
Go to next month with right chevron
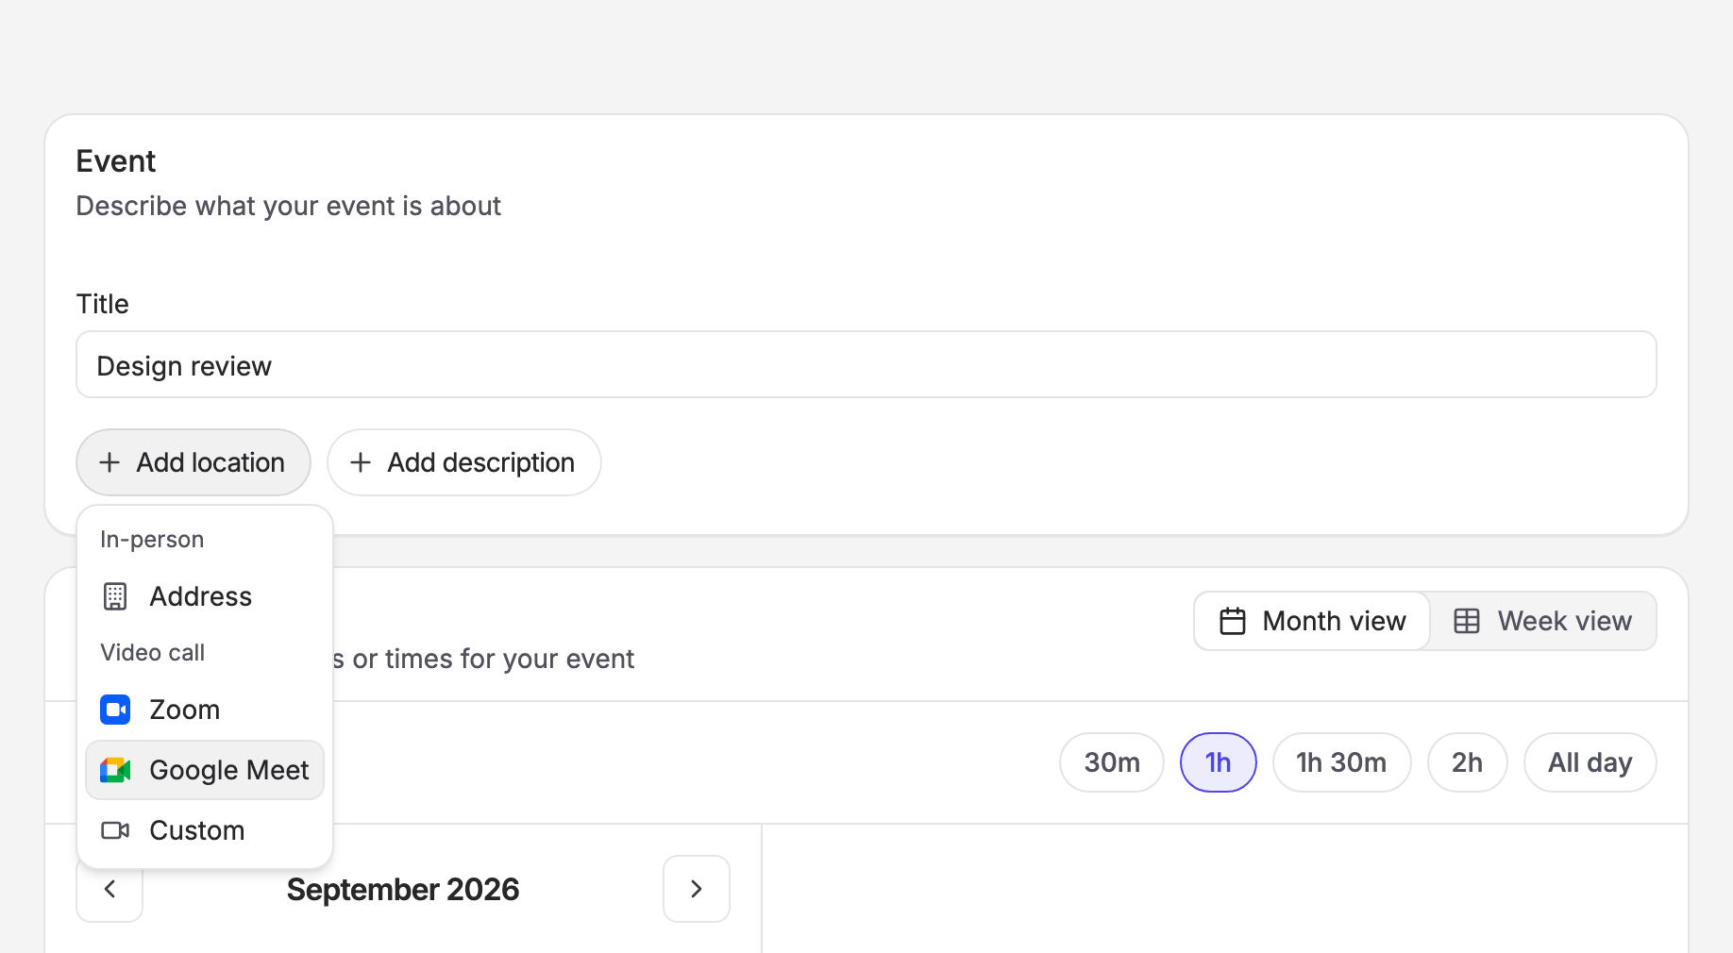697,889
